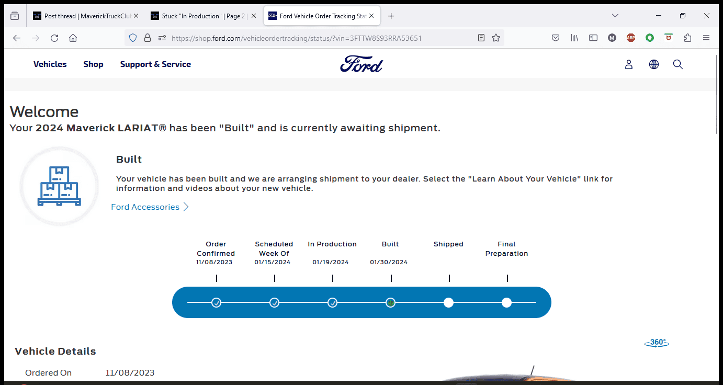Click the Final Preparation progress marker
This screenshot has height=385, width=723.
pos(506,302)
